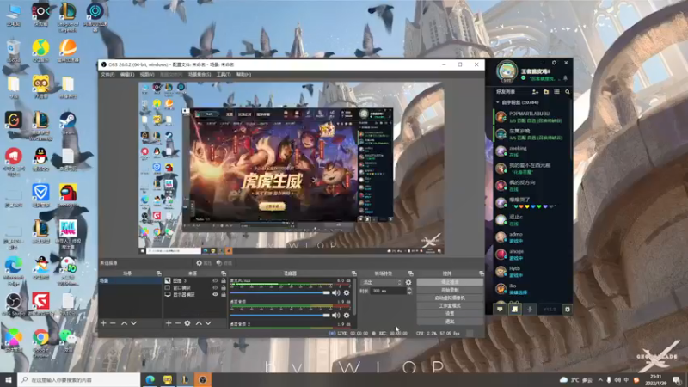
Task: Toggle visibility of the Window Capture source
Action: coord(215,288)
